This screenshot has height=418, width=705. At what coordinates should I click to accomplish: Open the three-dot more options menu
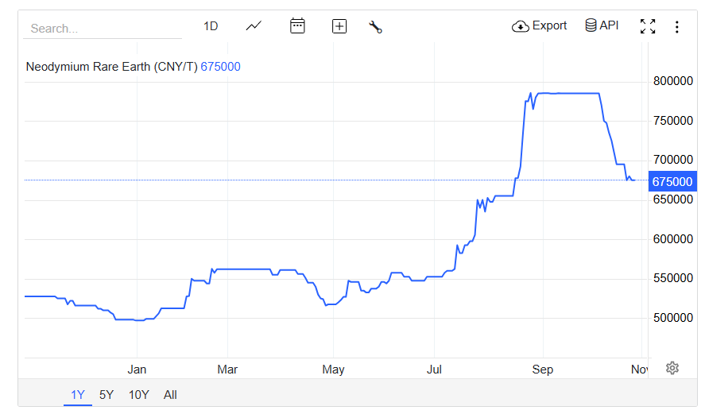pos(676,27)
